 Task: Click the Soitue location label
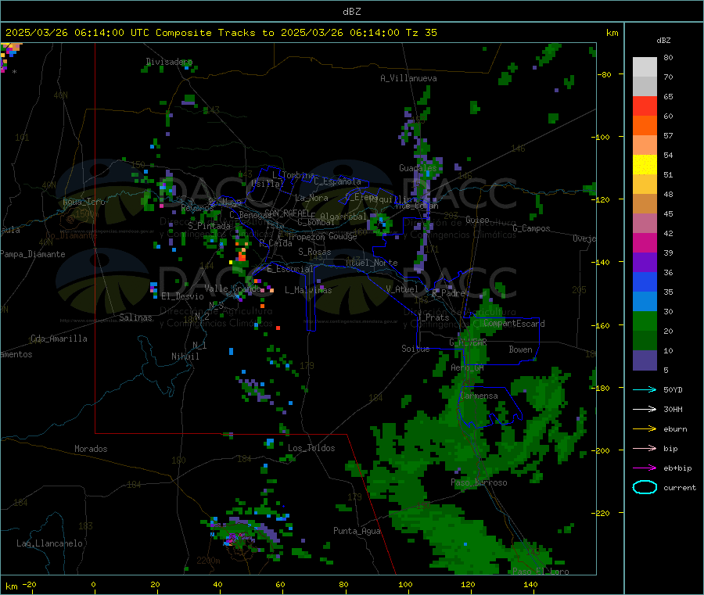[x=415, y=348]
